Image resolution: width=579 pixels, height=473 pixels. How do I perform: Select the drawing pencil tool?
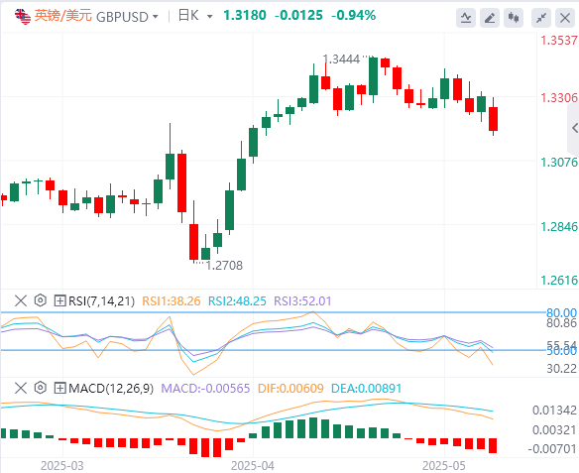pyautogui.click(x=490, y=18)
